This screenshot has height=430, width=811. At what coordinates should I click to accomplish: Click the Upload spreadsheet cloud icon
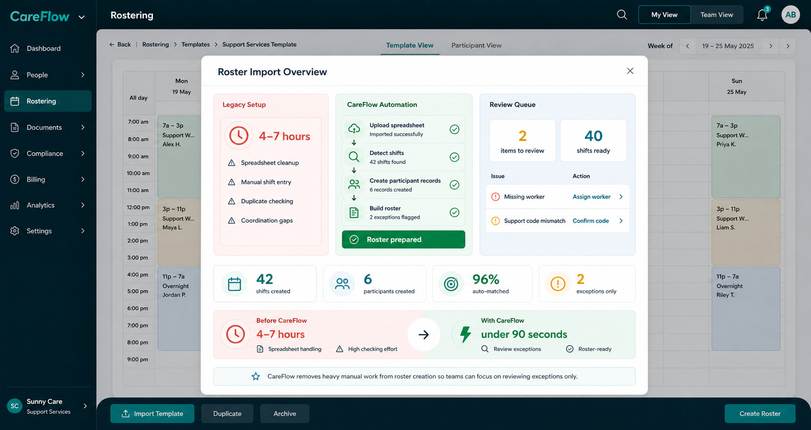pos(354,129)
